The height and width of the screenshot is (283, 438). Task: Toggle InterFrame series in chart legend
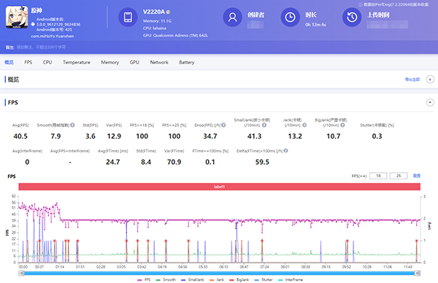click(x=291, y=279)
